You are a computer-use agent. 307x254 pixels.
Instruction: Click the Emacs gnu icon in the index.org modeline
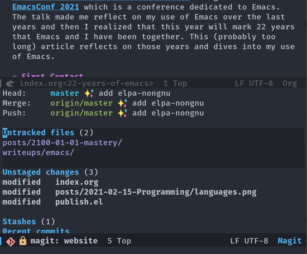[10, 84]
